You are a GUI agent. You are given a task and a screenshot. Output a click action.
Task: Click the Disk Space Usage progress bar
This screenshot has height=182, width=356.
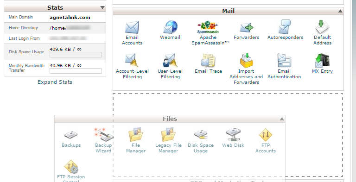coord(76,55)
